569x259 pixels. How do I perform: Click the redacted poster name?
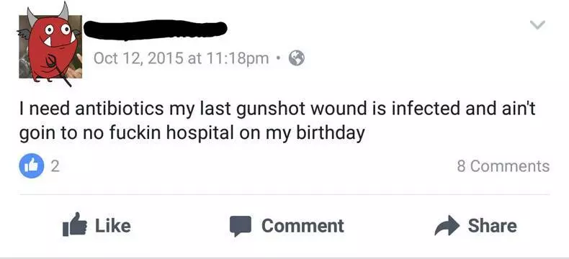point(156,29)
